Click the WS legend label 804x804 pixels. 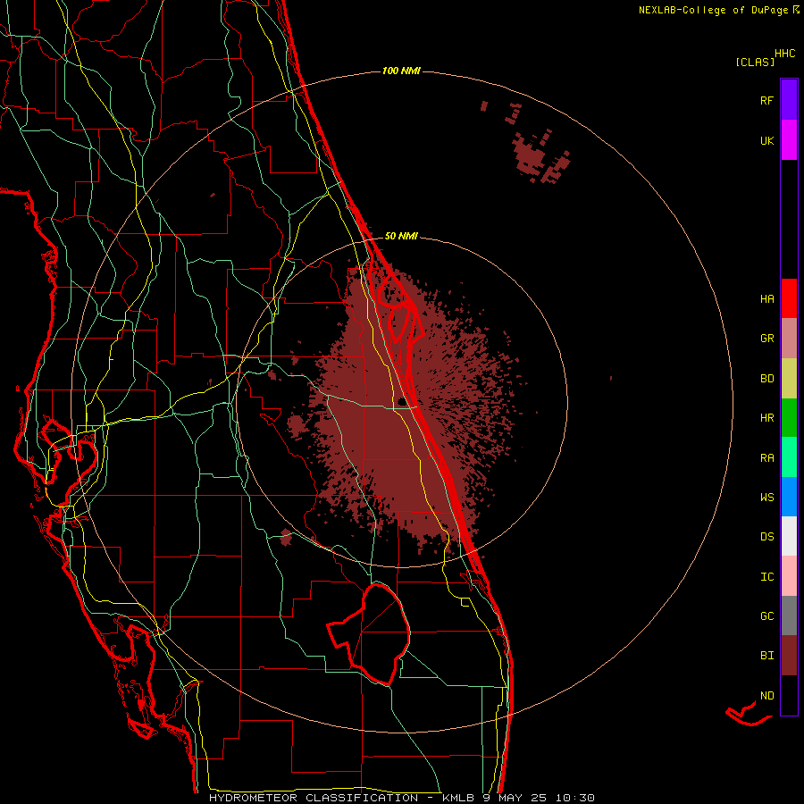[x=766, y=498]
